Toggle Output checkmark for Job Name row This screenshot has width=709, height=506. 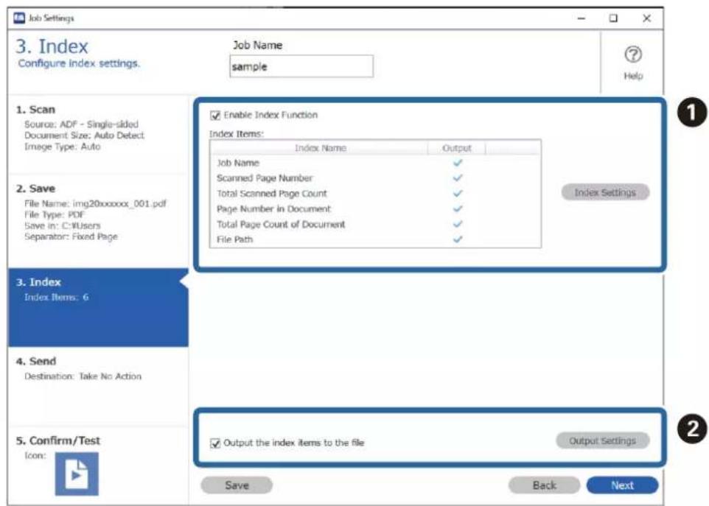(x=457, y=163)
